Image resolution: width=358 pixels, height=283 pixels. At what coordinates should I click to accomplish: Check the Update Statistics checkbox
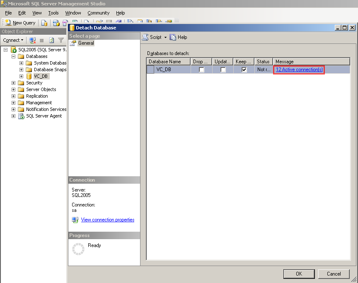223,70
